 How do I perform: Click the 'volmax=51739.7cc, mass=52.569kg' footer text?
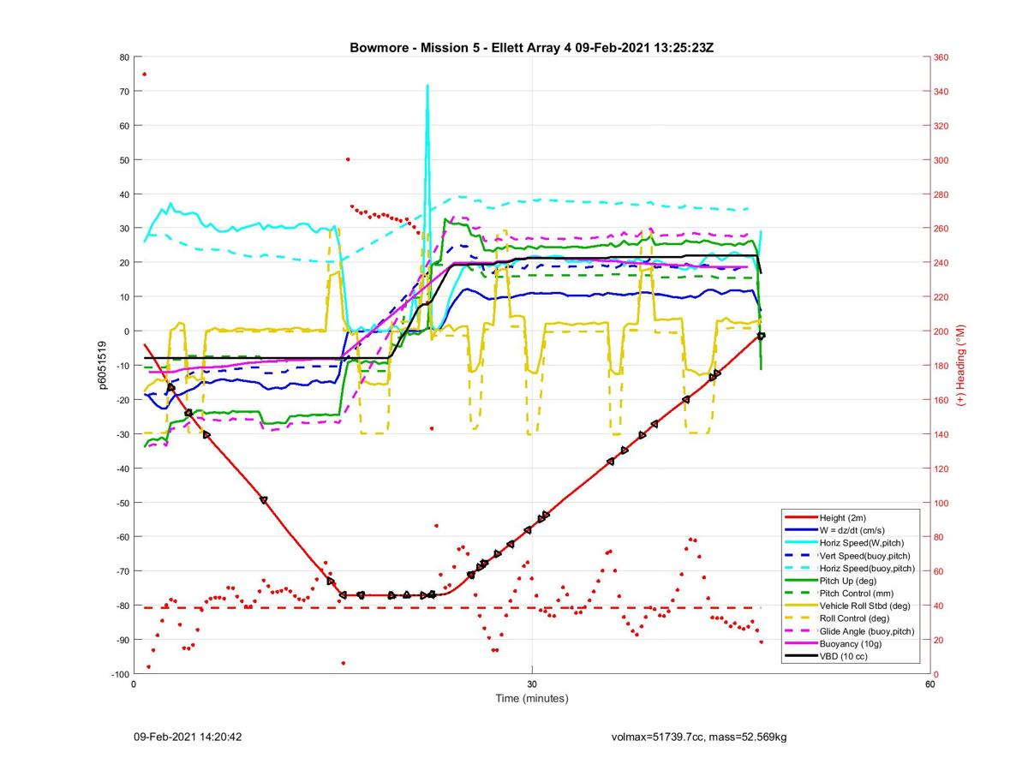click(x=699, y=737)
